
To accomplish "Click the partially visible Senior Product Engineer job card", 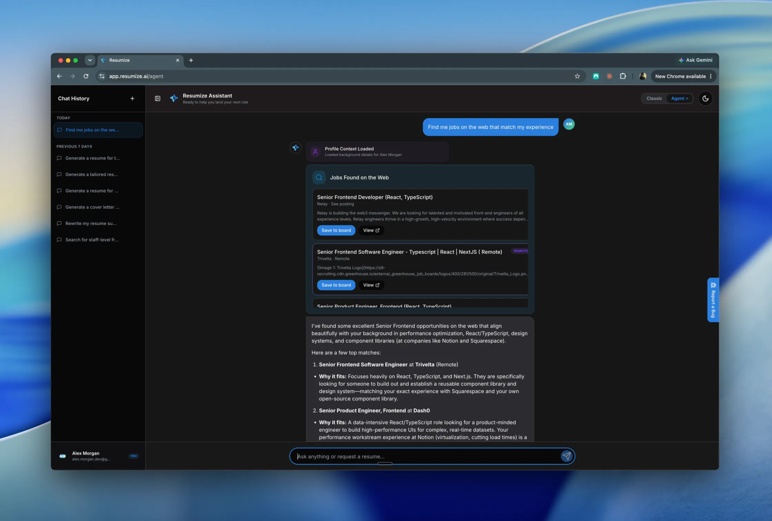I will [420, 304].
